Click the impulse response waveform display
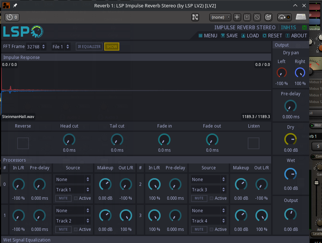 click(136, 91)
